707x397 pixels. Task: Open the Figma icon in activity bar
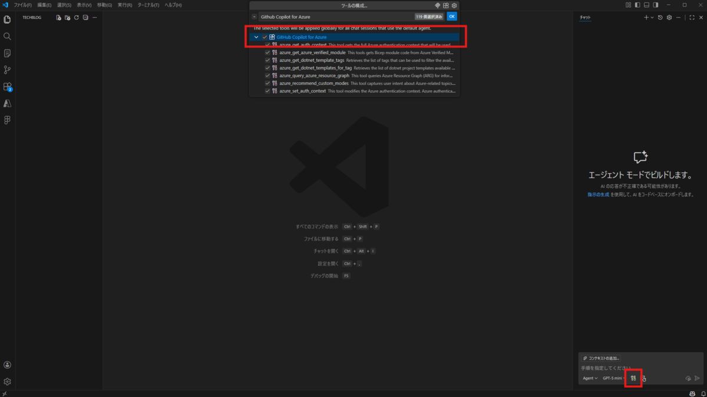point(7,120)
